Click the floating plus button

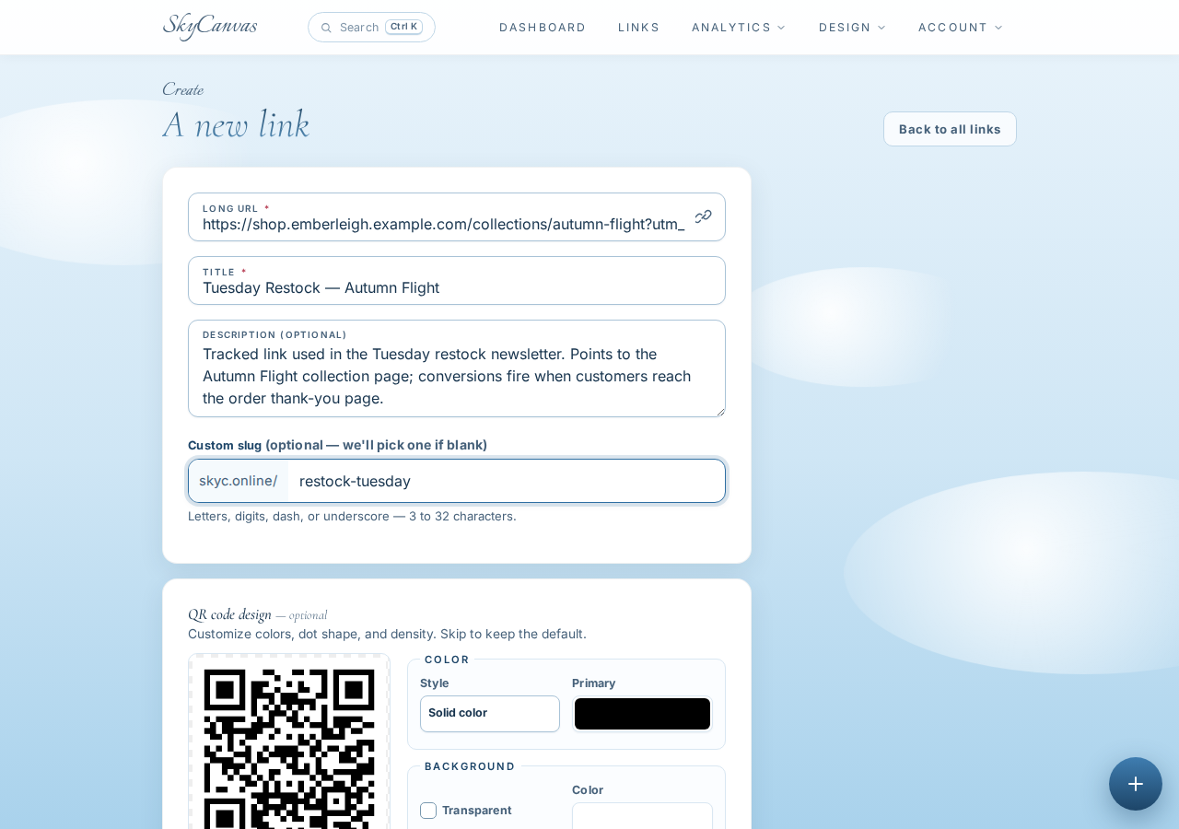(x=1136, y=784)
